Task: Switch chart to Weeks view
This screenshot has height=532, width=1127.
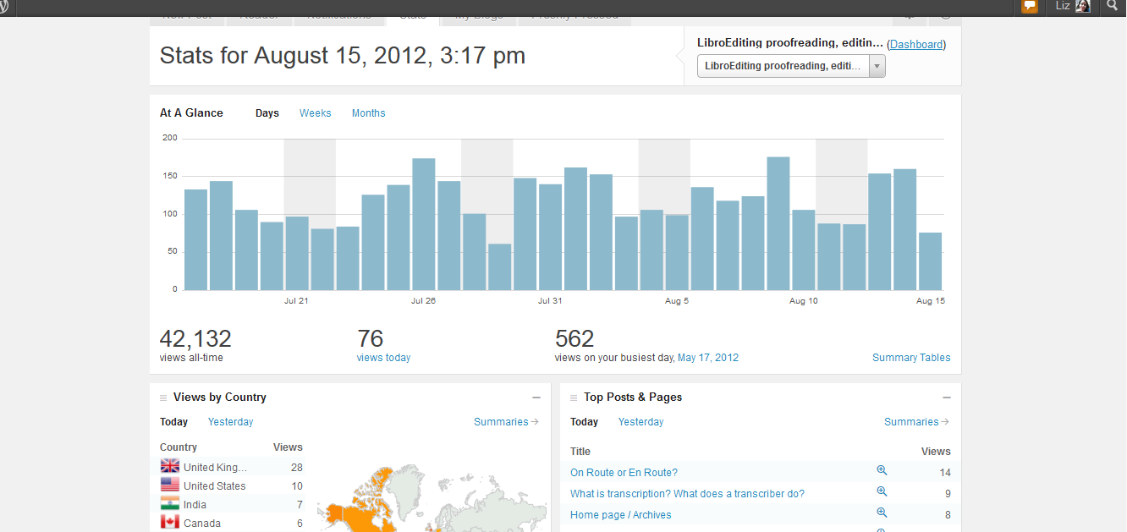Action: click(315, 113)
